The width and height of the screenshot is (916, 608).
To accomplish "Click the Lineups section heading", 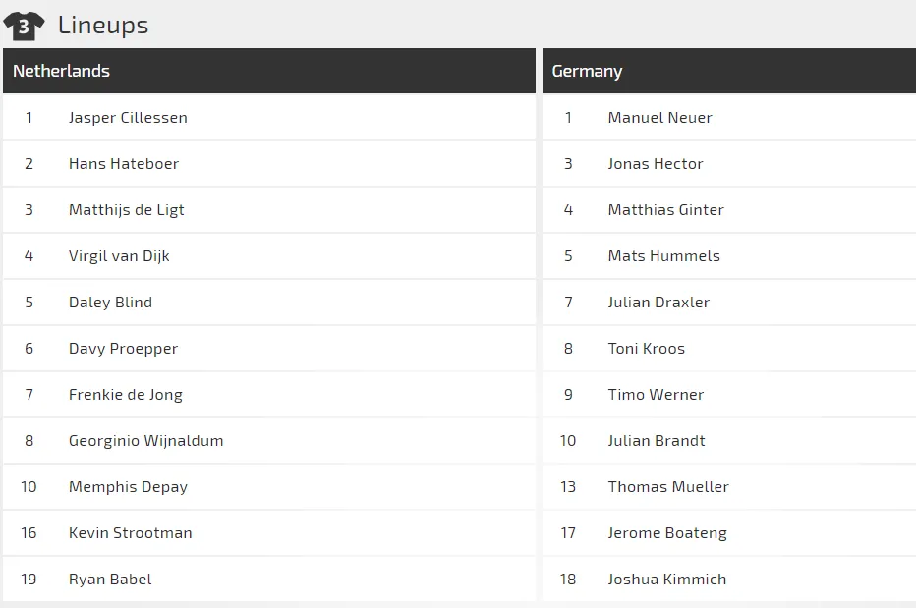I will 103,26.
